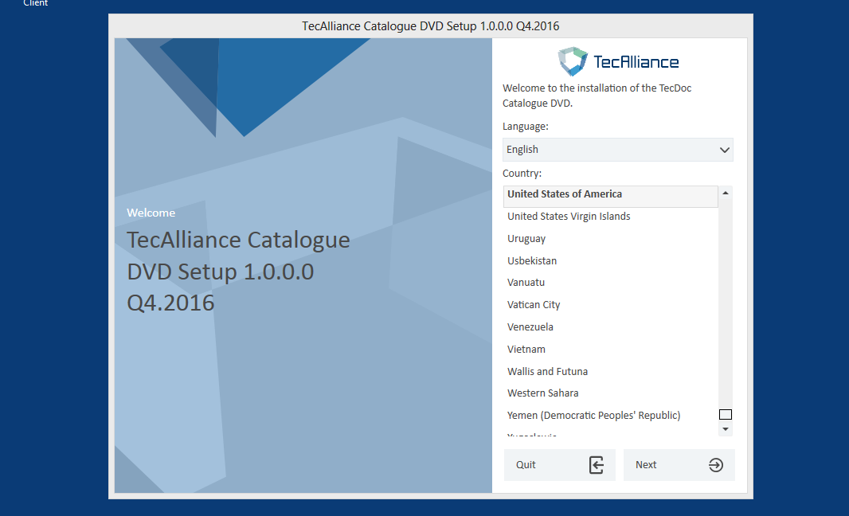Click the country list scroll-up arrow
849x516 pixels.
click(x=726, y=193)
